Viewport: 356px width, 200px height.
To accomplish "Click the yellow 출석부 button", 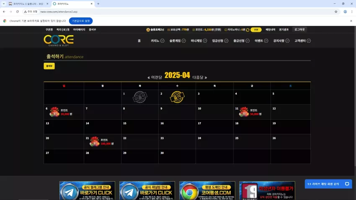I will [x=49, y=66].
